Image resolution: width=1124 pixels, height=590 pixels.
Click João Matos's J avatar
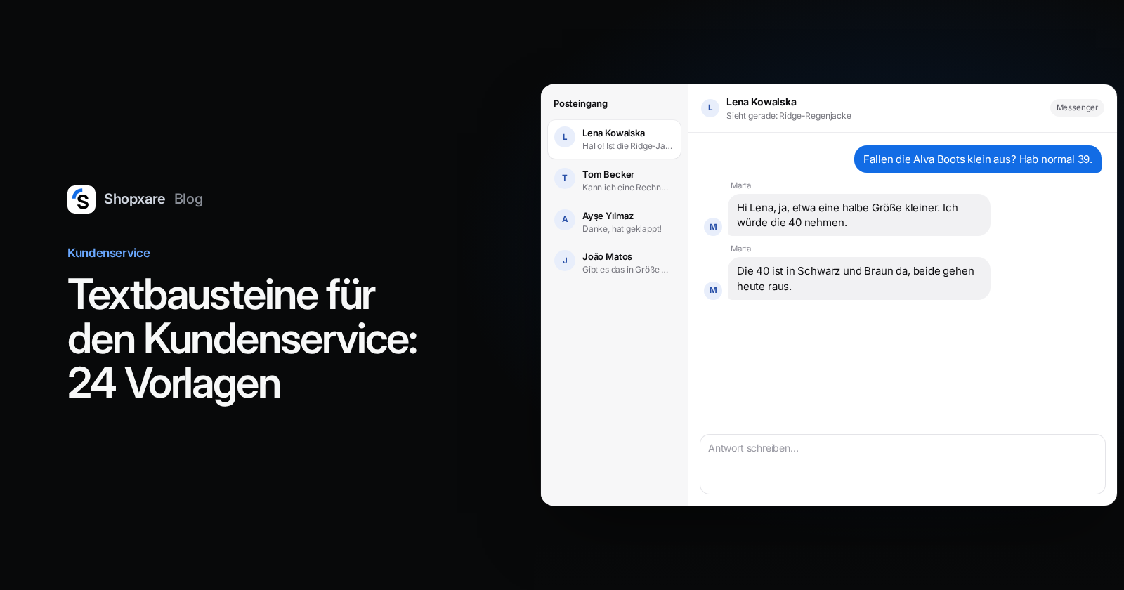coord(565,261)
